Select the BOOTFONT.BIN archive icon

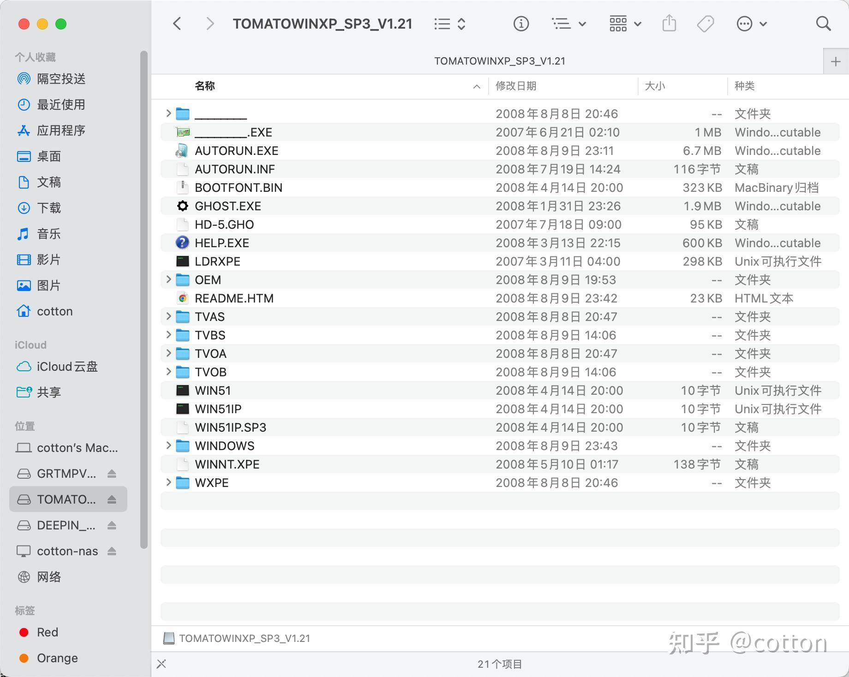point(183,187)
